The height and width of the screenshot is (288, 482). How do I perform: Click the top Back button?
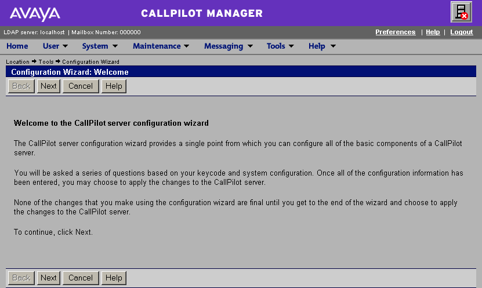coord(21,86)
